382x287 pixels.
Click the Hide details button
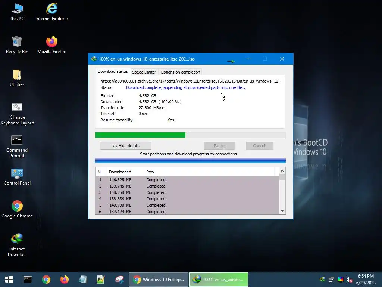point(126,146)
